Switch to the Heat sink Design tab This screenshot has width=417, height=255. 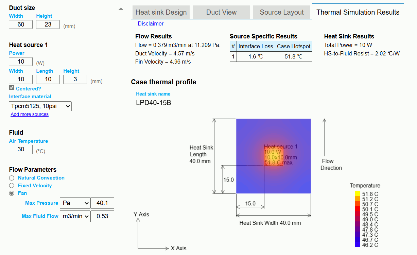coord(161,12)
